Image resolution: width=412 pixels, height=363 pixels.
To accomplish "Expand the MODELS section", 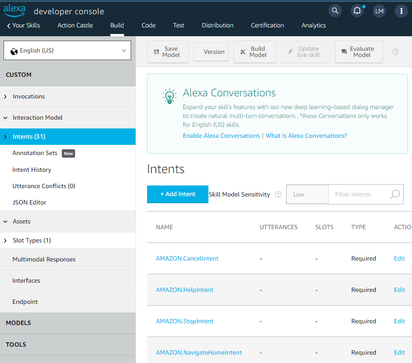I will pos(68,323).
